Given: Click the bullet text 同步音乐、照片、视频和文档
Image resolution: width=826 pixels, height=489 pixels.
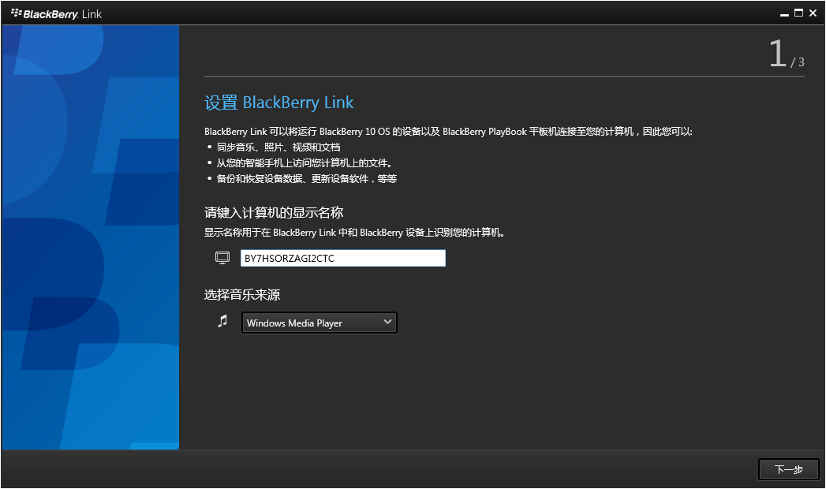Looking at the screenshot, I should tap(278, 147).
